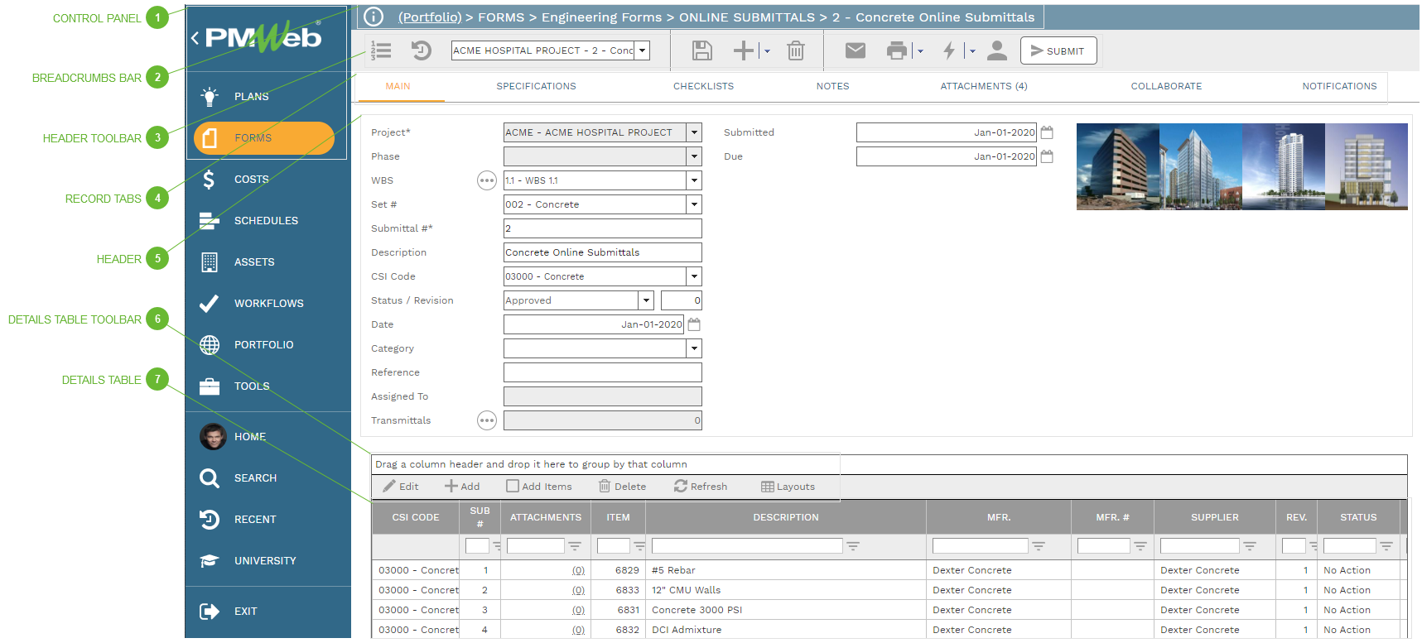Screen dimensions: 1422x643
Task: Open Workflows module in sidebar
Action: tap(268, 304)
